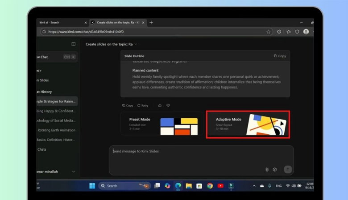Open the Windows Start menu
348x200 pixels.
point(92,186)
